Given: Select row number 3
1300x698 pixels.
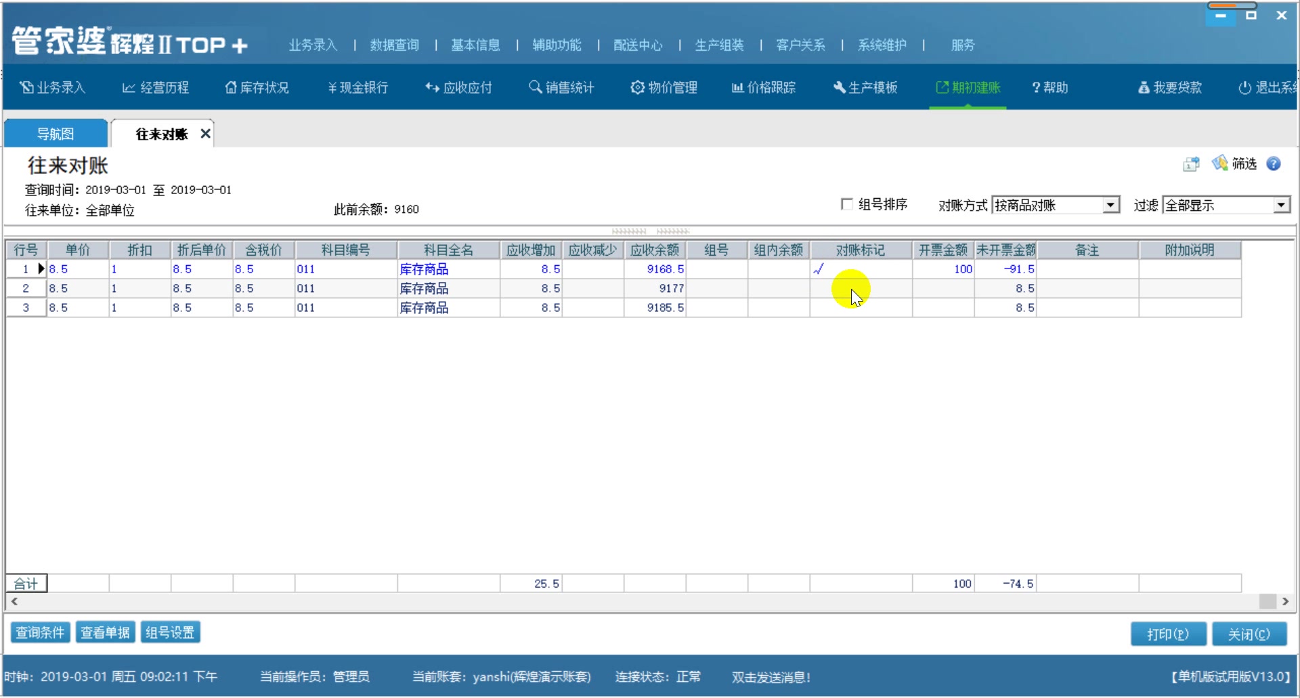Looking at the screenshot, I should click(x=26, y=308).
